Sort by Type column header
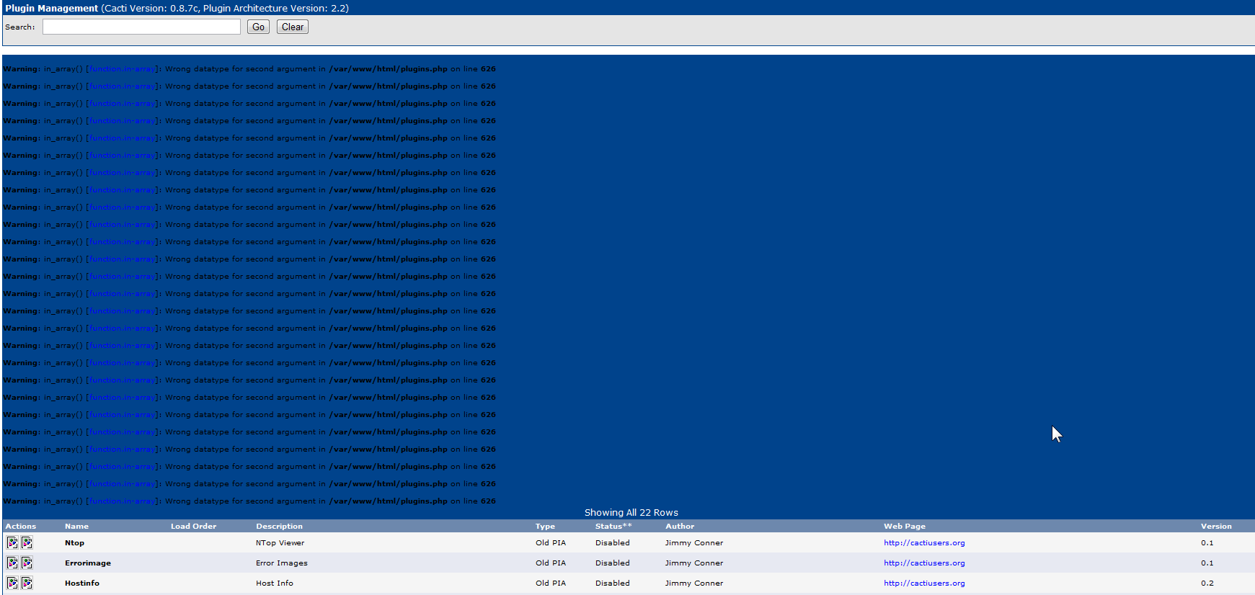Screen dimensions: 1255x595 [545, 527]
